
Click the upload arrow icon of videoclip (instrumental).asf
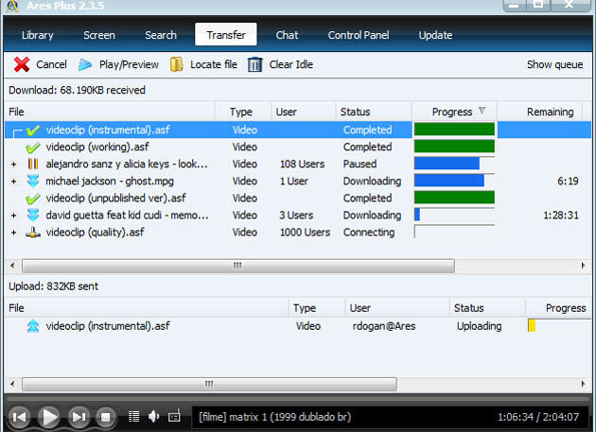[33, 326]
